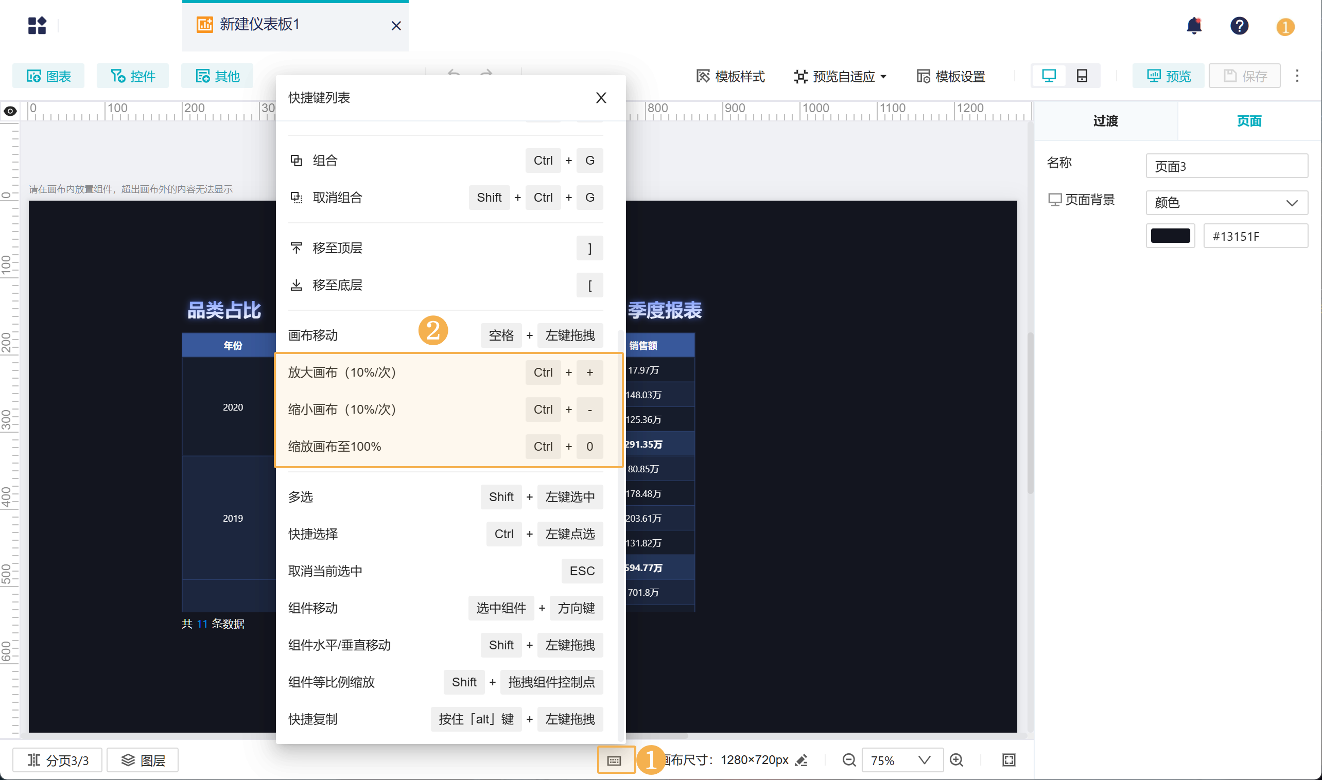1322x780 pixels.
Task: Click the zoom in magnifier icon
Action: tap(956, 760)
